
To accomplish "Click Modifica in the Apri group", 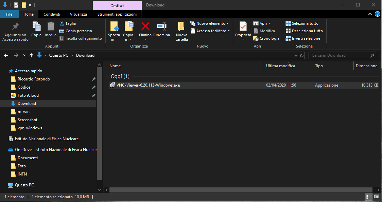I will (x=264, y=31).
